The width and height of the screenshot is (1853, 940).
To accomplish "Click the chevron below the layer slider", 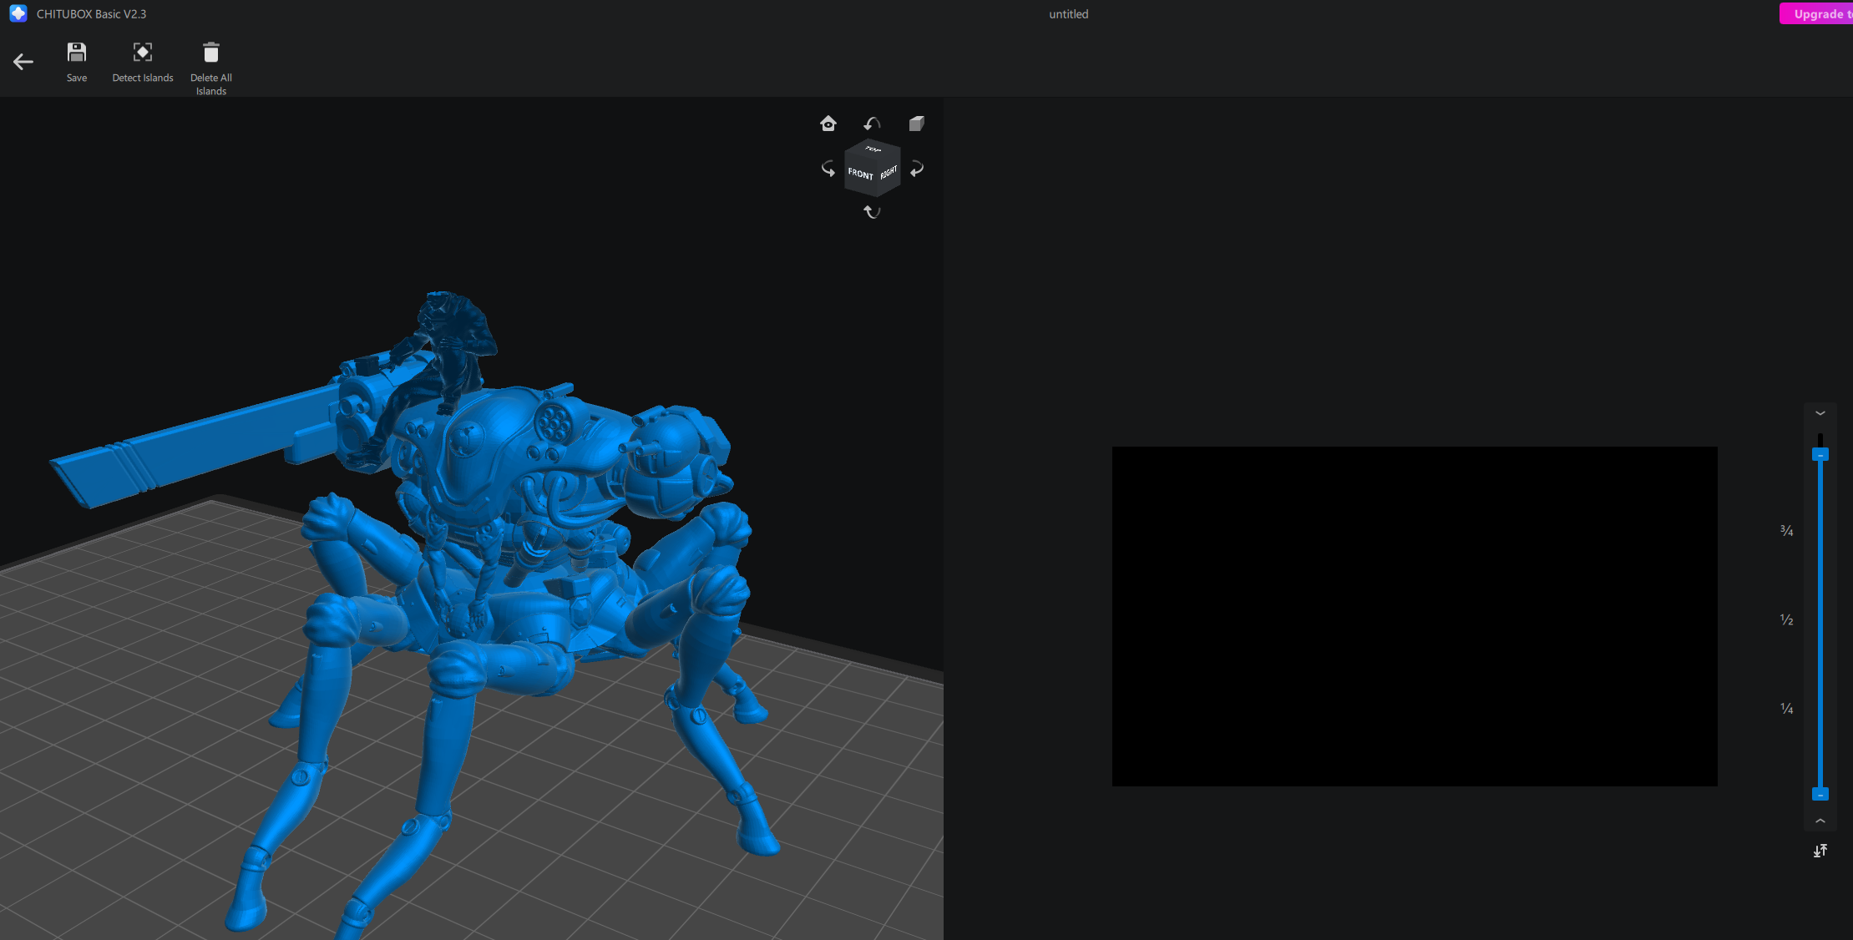I will click(x=1820, y=821).
